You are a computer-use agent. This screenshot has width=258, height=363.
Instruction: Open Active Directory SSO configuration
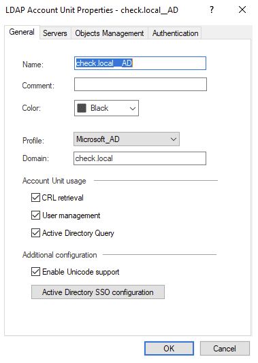(98, 292)
